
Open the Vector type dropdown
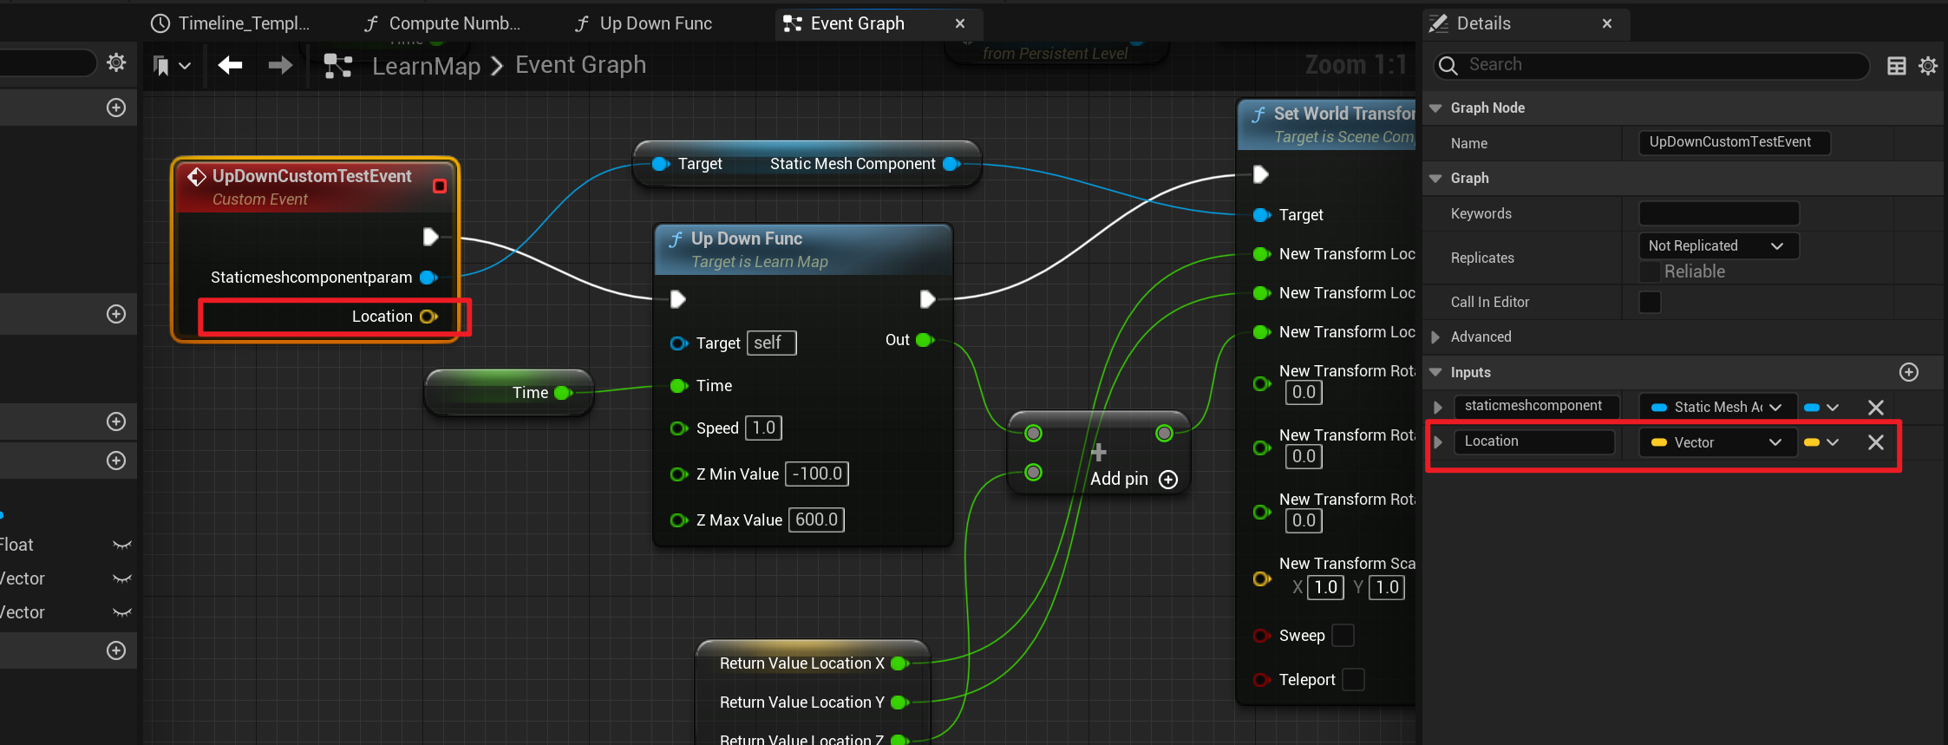[1716, 443]
